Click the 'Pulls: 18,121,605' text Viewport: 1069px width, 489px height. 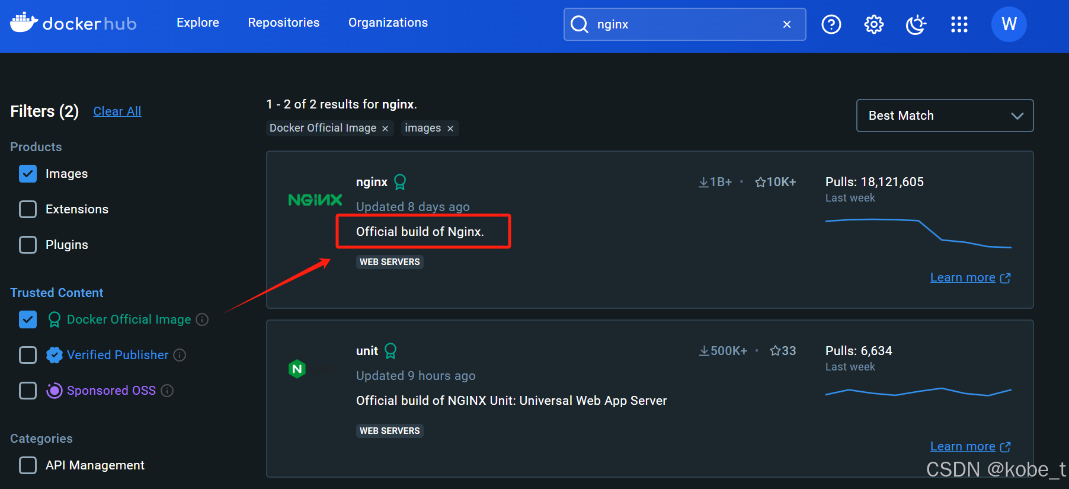coord(875,182)
